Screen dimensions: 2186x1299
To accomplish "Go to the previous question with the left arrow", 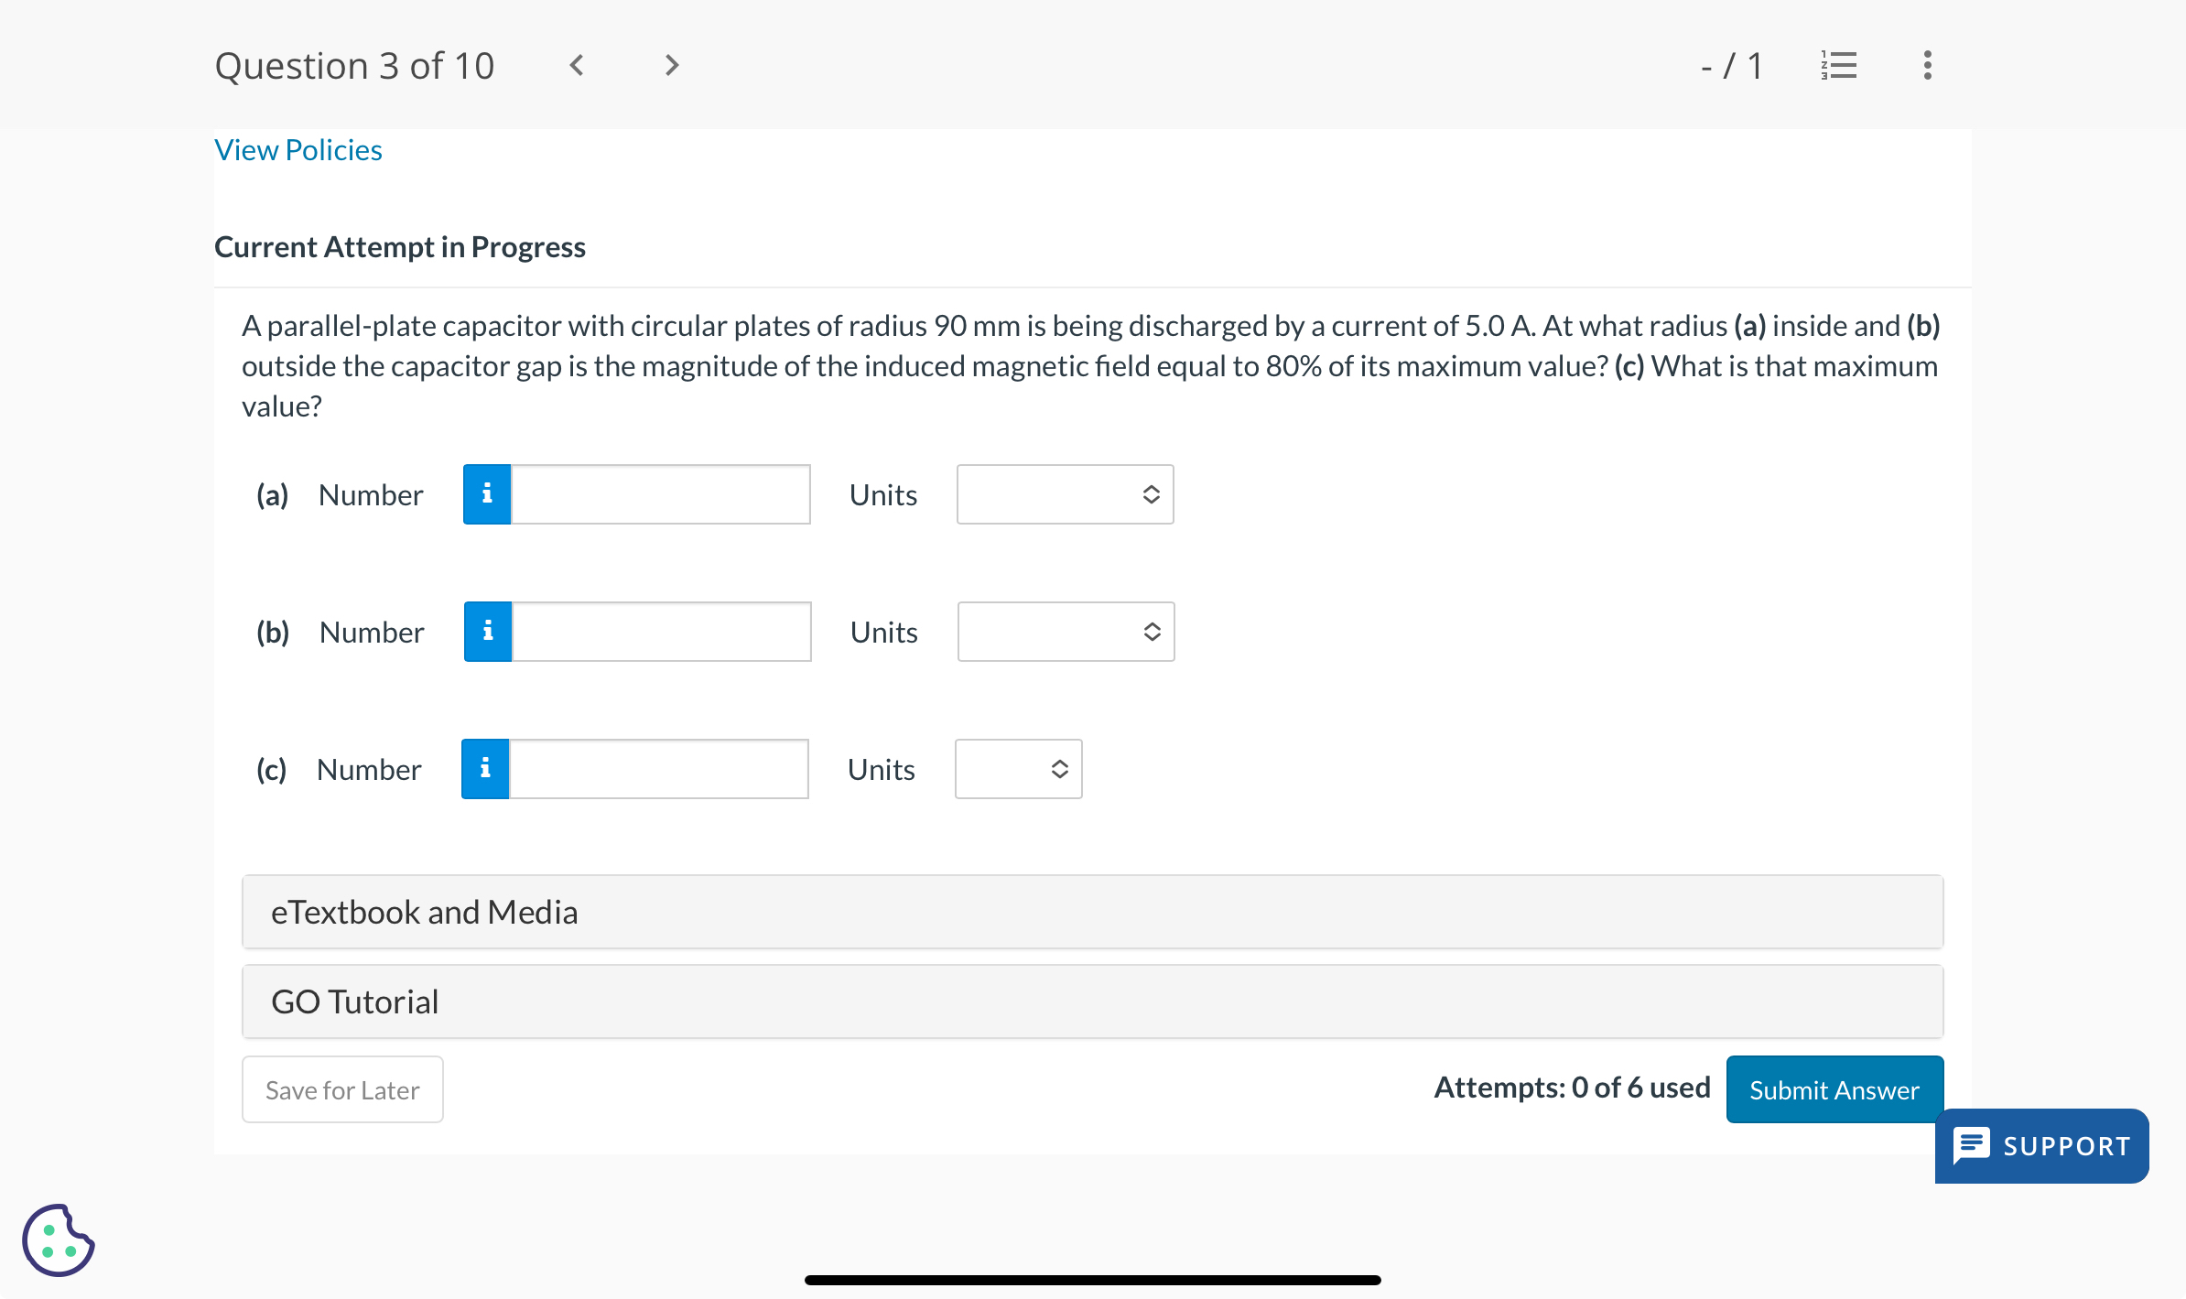I will tap(576, 65).
